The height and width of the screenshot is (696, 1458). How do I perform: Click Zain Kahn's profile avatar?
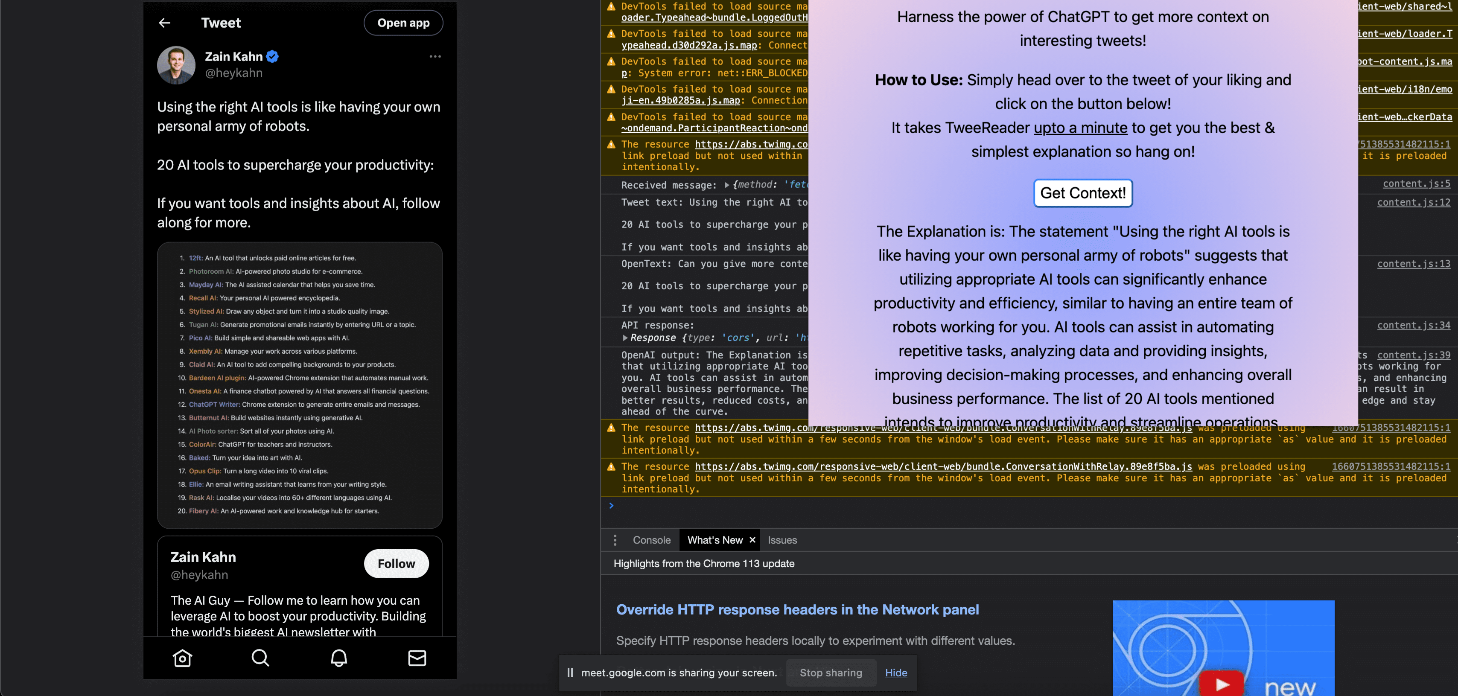[x=176, y=65]
